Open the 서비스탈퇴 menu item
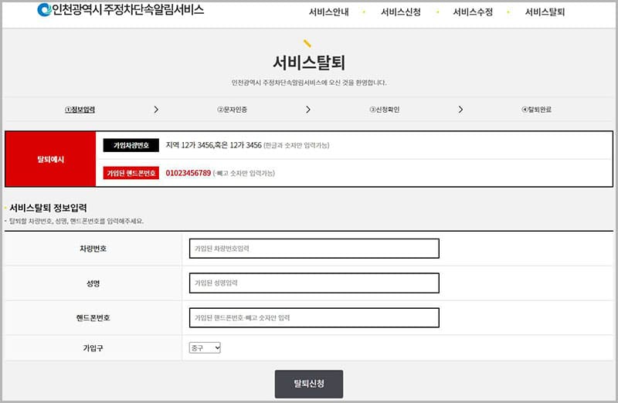 point(545,12)
